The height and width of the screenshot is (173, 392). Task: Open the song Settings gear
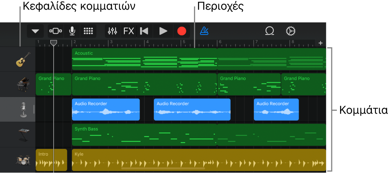pos(291,31)
